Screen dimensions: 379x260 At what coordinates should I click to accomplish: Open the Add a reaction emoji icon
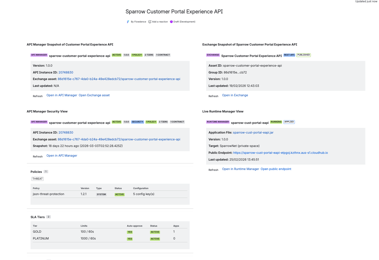pyautogui.click(x=149, y=22)
